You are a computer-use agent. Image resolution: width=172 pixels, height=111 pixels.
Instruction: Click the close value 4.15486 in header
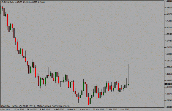41,2
